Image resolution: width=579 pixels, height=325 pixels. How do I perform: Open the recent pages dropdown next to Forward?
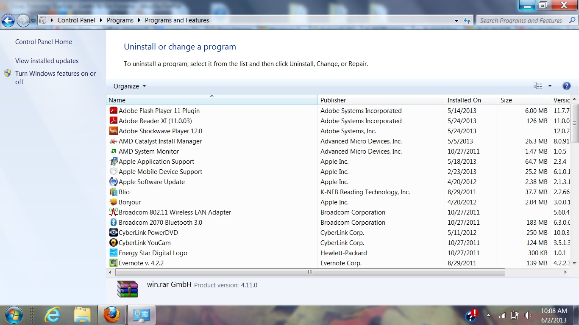point(33,21)
